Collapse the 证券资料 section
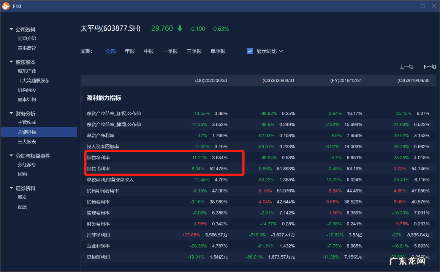Image resolution: width=440 pixels, height=272 pixels. (x=11, y=189)
